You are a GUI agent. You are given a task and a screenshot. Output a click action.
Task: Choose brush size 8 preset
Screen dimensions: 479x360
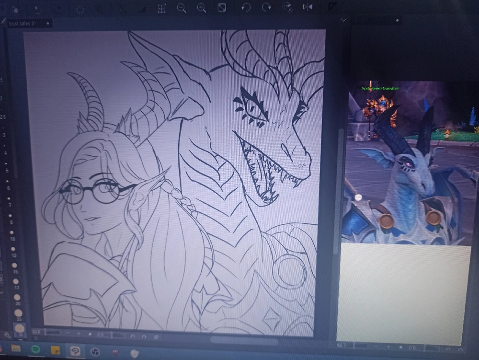point(11,218)
